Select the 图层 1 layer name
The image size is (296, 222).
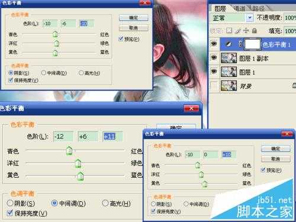click(247, 72)
